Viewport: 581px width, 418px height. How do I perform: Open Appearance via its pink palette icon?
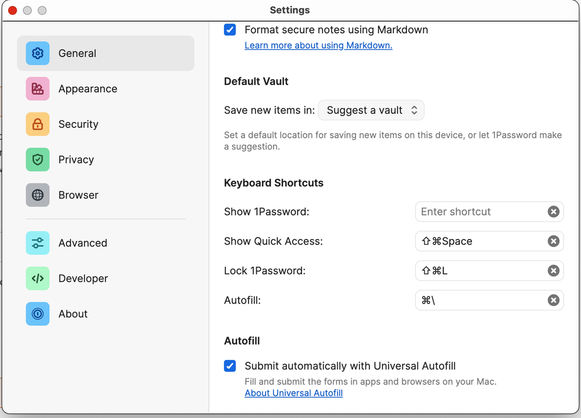[x=38, y=89]
